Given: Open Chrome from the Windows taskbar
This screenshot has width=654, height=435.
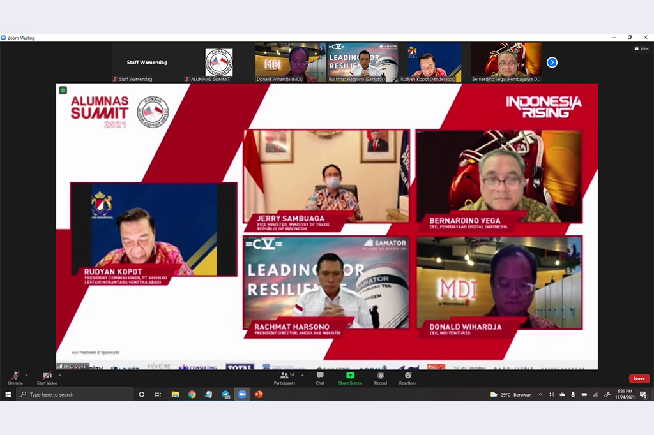Looking at the screenshot, I should point(192,395).
